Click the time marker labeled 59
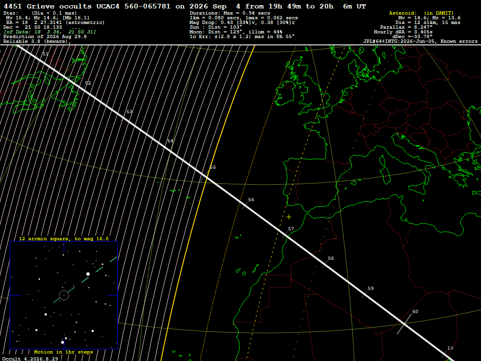The image size is (481, 361). coord(371,288)
